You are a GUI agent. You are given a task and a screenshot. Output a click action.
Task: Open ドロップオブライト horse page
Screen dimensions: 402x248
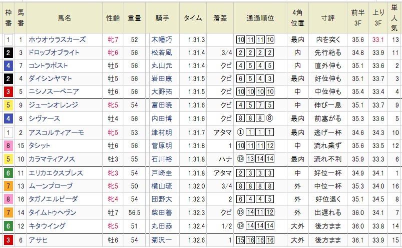55,52
